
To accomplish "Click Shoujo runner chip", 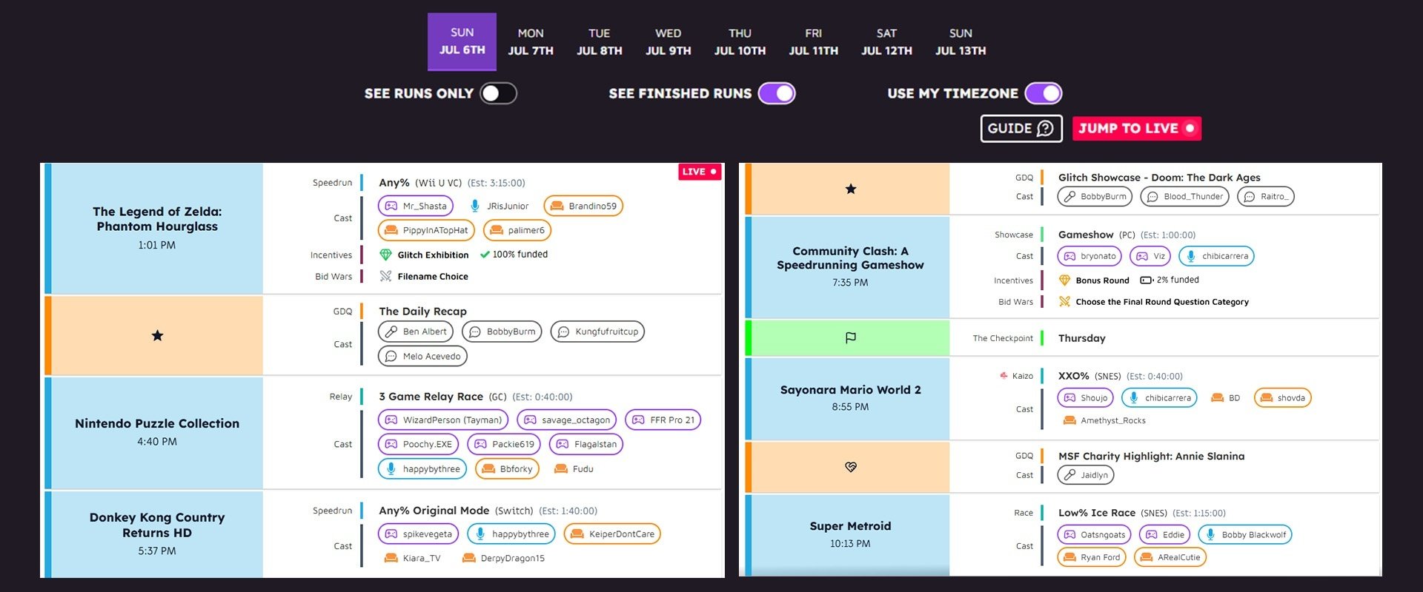I will click(x=1086, y=397).
